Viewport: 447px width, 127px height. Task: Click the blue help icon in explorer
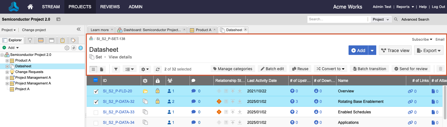(x=81, y=48)
